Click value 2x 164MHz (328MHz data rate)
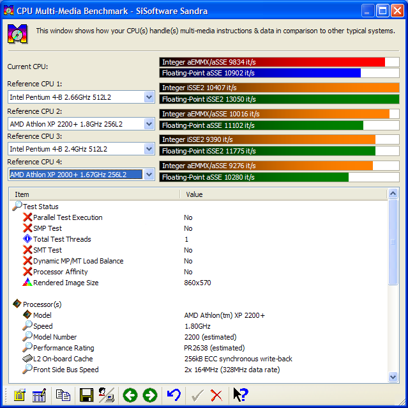Image resolution: width=408 pixels, height=408 pixels. (232, 370)
